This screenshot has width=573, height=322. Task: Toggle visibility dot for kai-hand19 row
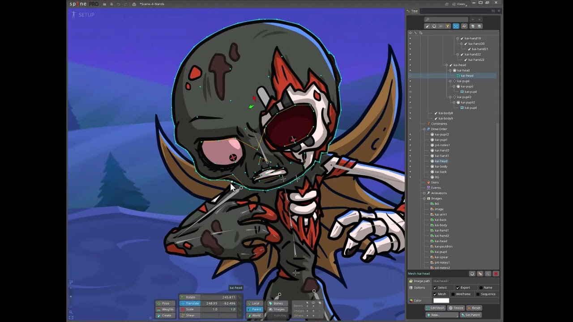410,38
